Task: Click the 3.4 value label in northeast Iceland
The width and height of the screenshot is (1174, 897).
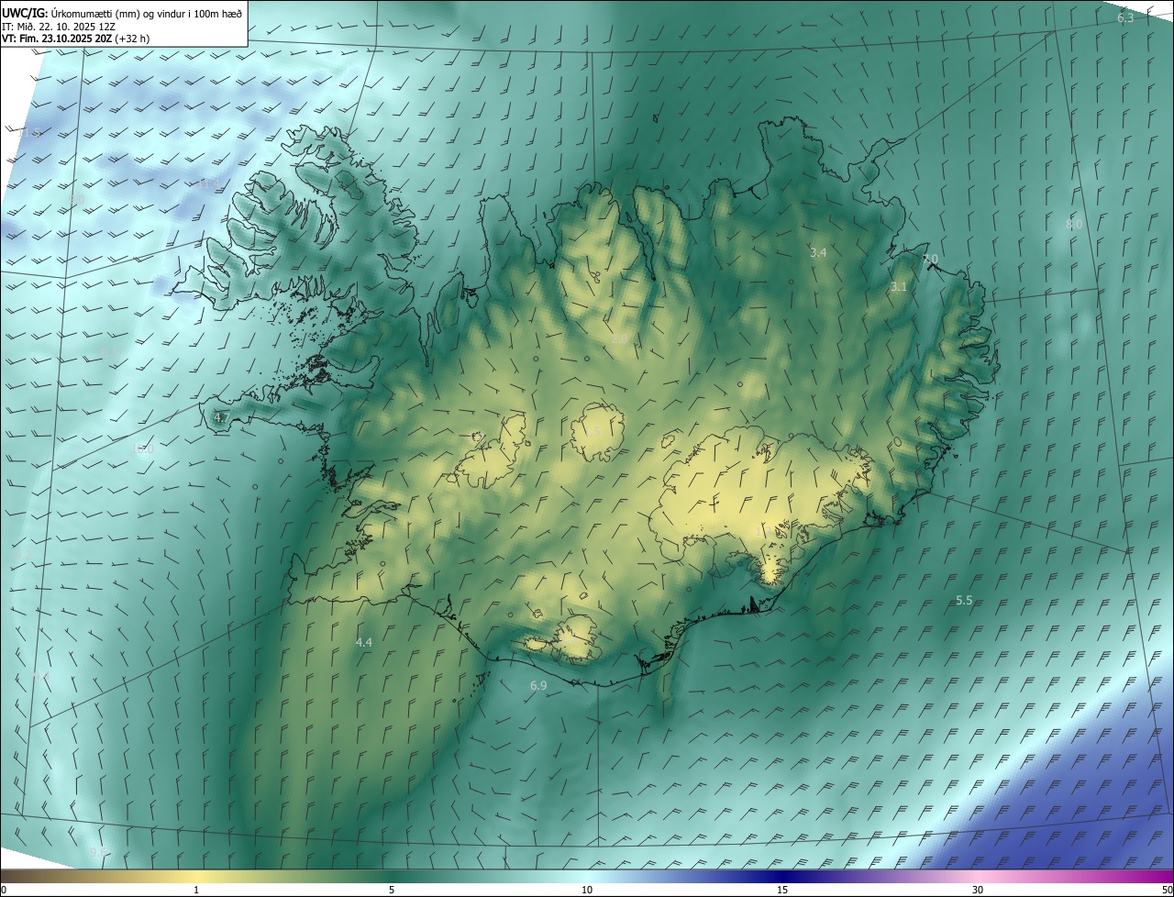Action: [x=818, y=252]
